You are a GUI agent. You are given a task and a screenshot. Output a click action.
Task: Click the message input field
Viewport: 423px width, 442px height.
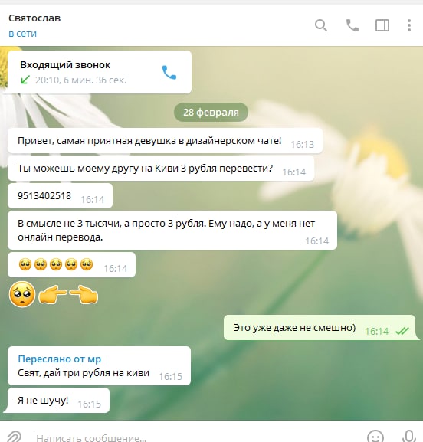pyautogui.click(x=198, y=437)
